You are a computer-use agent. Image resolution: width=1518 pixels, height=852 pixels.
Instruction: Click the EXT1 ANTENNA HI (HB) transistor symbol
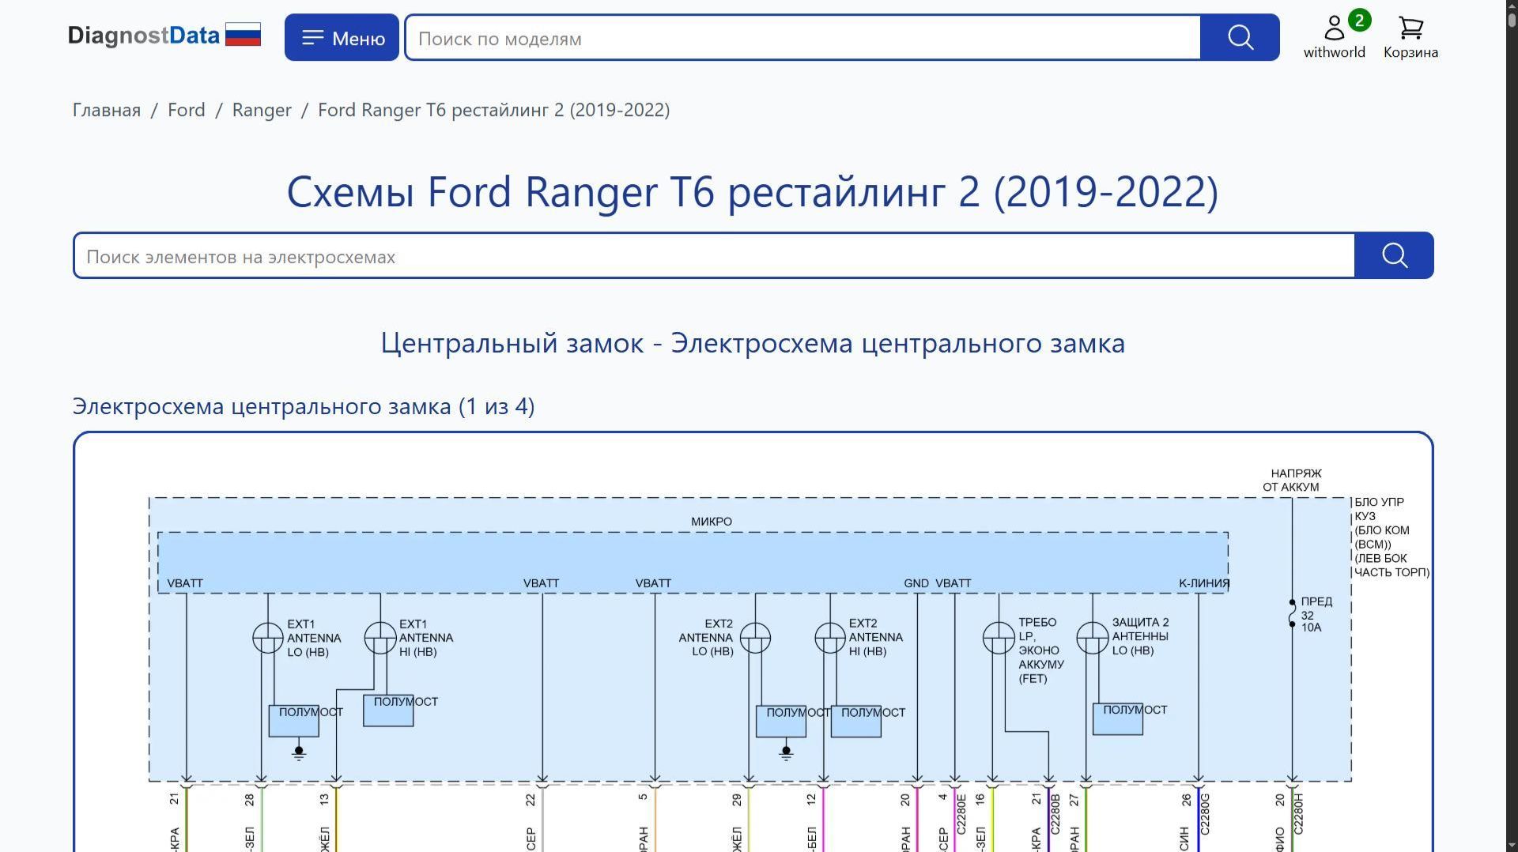(380, 638)
